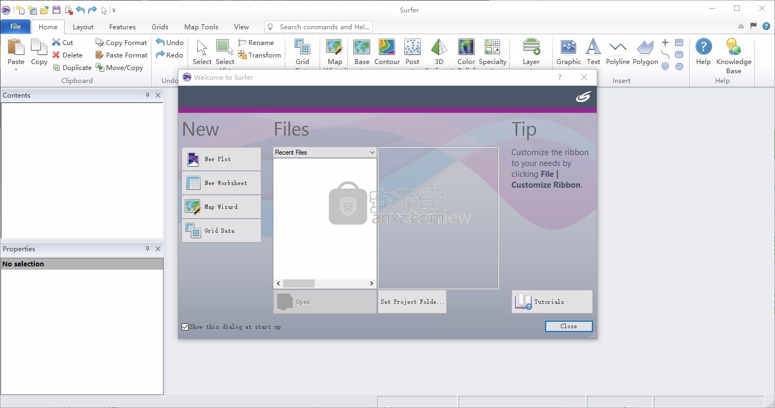The width and height of the screenshot is (775, 408).
Task: Click quick access new worksheet icon
Action: [33, 10]
